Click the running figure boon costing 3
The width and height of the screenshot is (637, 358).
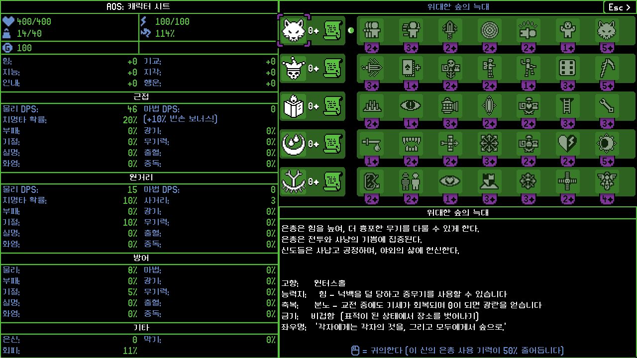pos(411,30)
